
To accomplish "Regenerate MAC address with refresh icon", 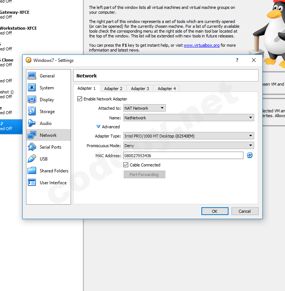I will [250, 155].
